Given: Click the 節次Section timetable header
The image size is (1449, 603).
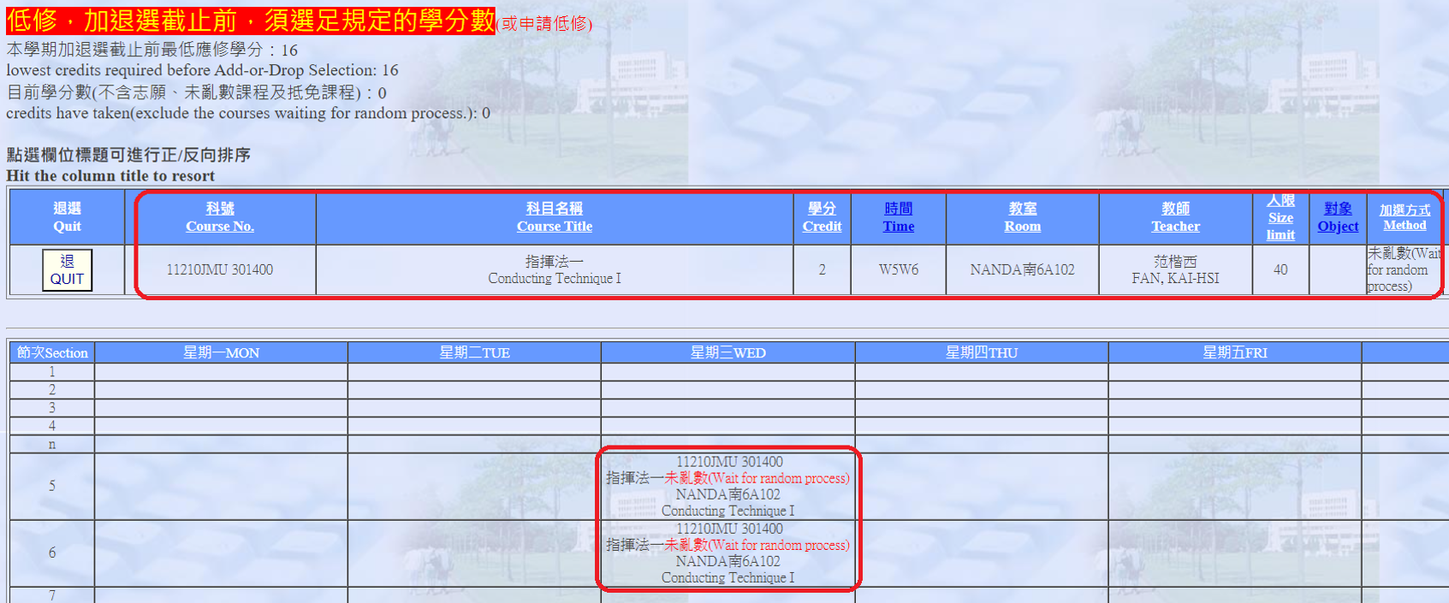Looking at the screenshot, I should [x=52, y=352].
